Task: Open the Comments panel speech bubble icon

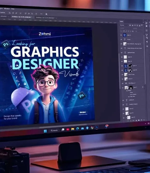Action: (x=146, y=26)
